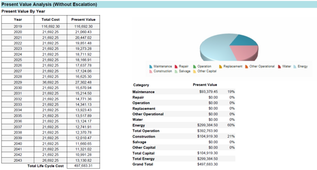The image size is (317, 170).
Task: Click the Repair legend icon
Action: pyautogui.click(x=176, y=66)
